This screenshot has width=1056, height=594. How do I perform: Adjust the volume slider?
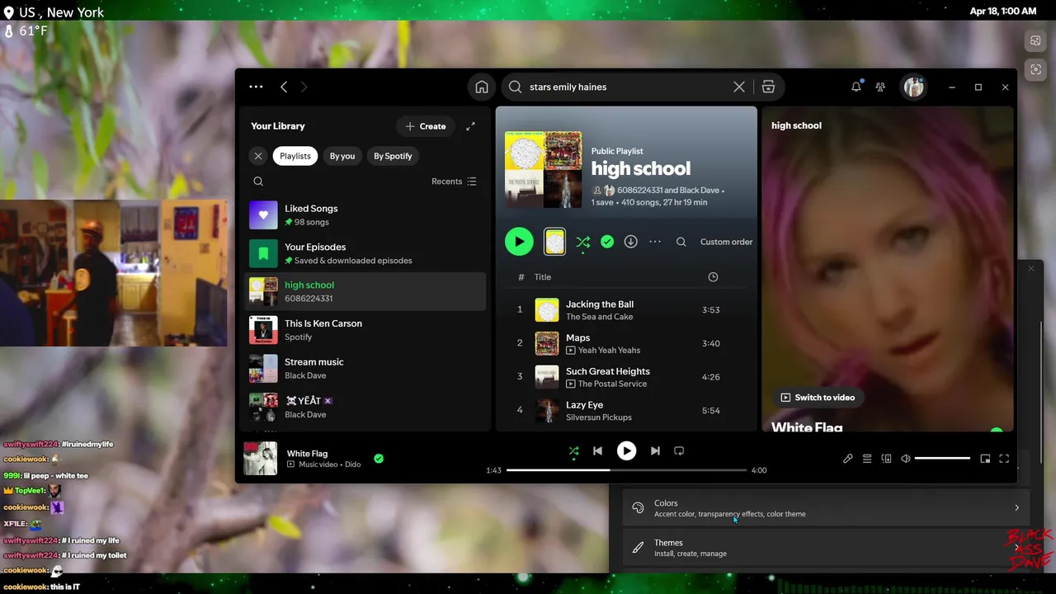point(942,459)
